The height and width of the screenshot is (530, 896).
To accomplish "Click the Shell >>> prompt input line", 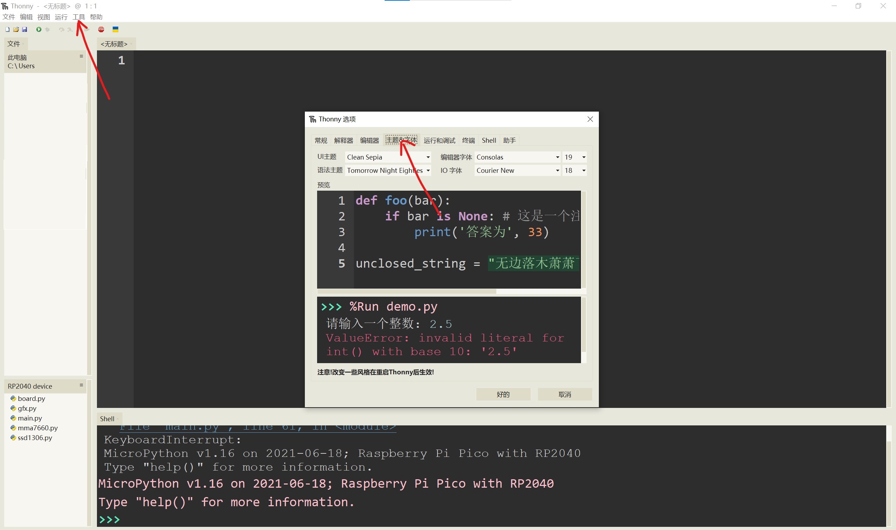I will [491, 519].
